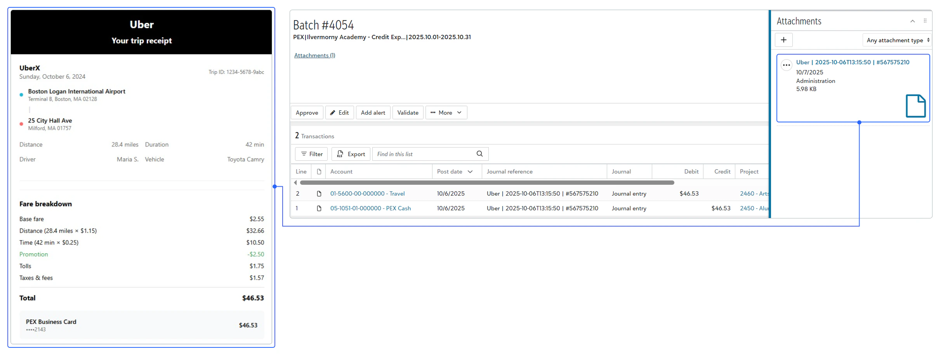The width and height of the screenshot is (943, 354).
Task: Click the $46.53 credit value in PEX Cash row
Action: [x=721, y=208]
